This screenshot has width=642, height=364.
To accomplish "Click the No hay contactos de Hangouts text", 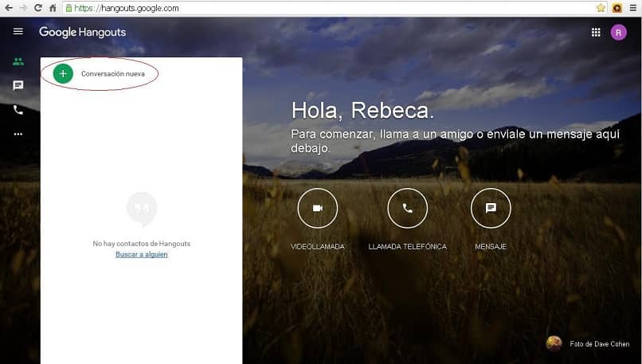I will point(141,244).
